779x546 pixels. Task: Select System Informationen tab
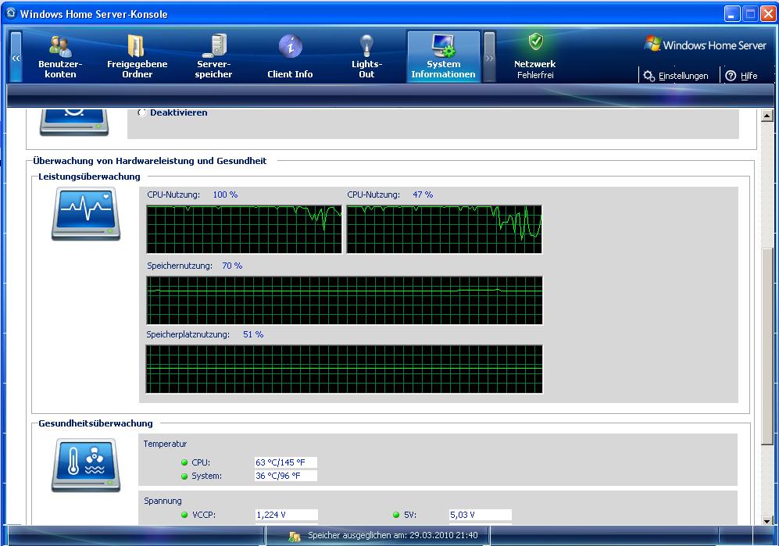coord(443,56)
